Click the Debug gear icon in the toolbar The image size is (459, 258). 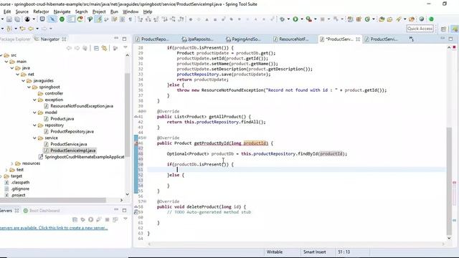(x=282, y=19)
